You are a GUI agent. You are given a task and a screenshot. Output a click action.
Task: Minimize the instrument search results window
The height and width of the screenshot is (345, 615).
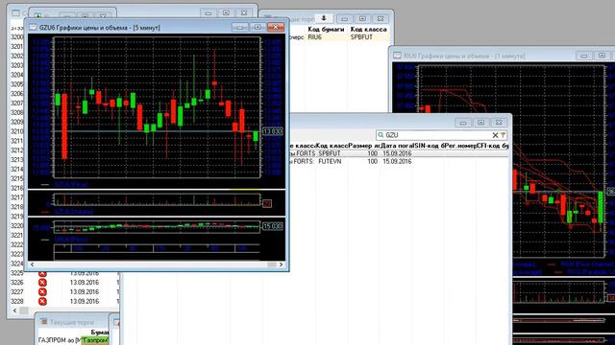463,123
